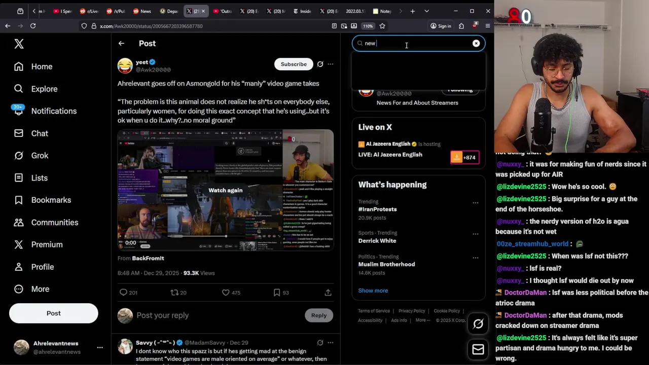Click the Following button
This screenshot has width=649, height=365.
[x=460, y=90]
